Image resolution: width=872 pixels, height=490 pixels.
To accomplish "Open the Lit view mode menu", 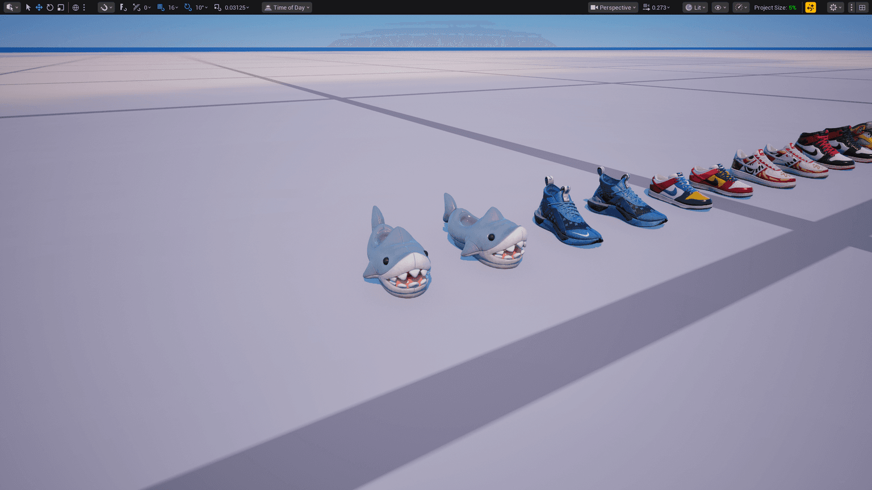I will [x=695, y=7].
